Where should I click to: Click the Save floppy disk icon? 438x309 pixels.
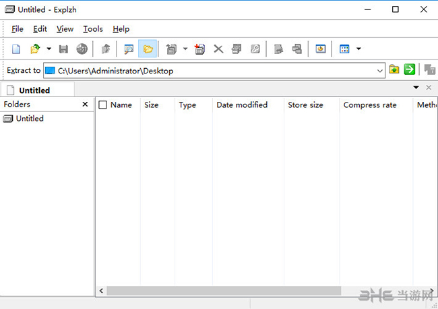coord(64,49)
